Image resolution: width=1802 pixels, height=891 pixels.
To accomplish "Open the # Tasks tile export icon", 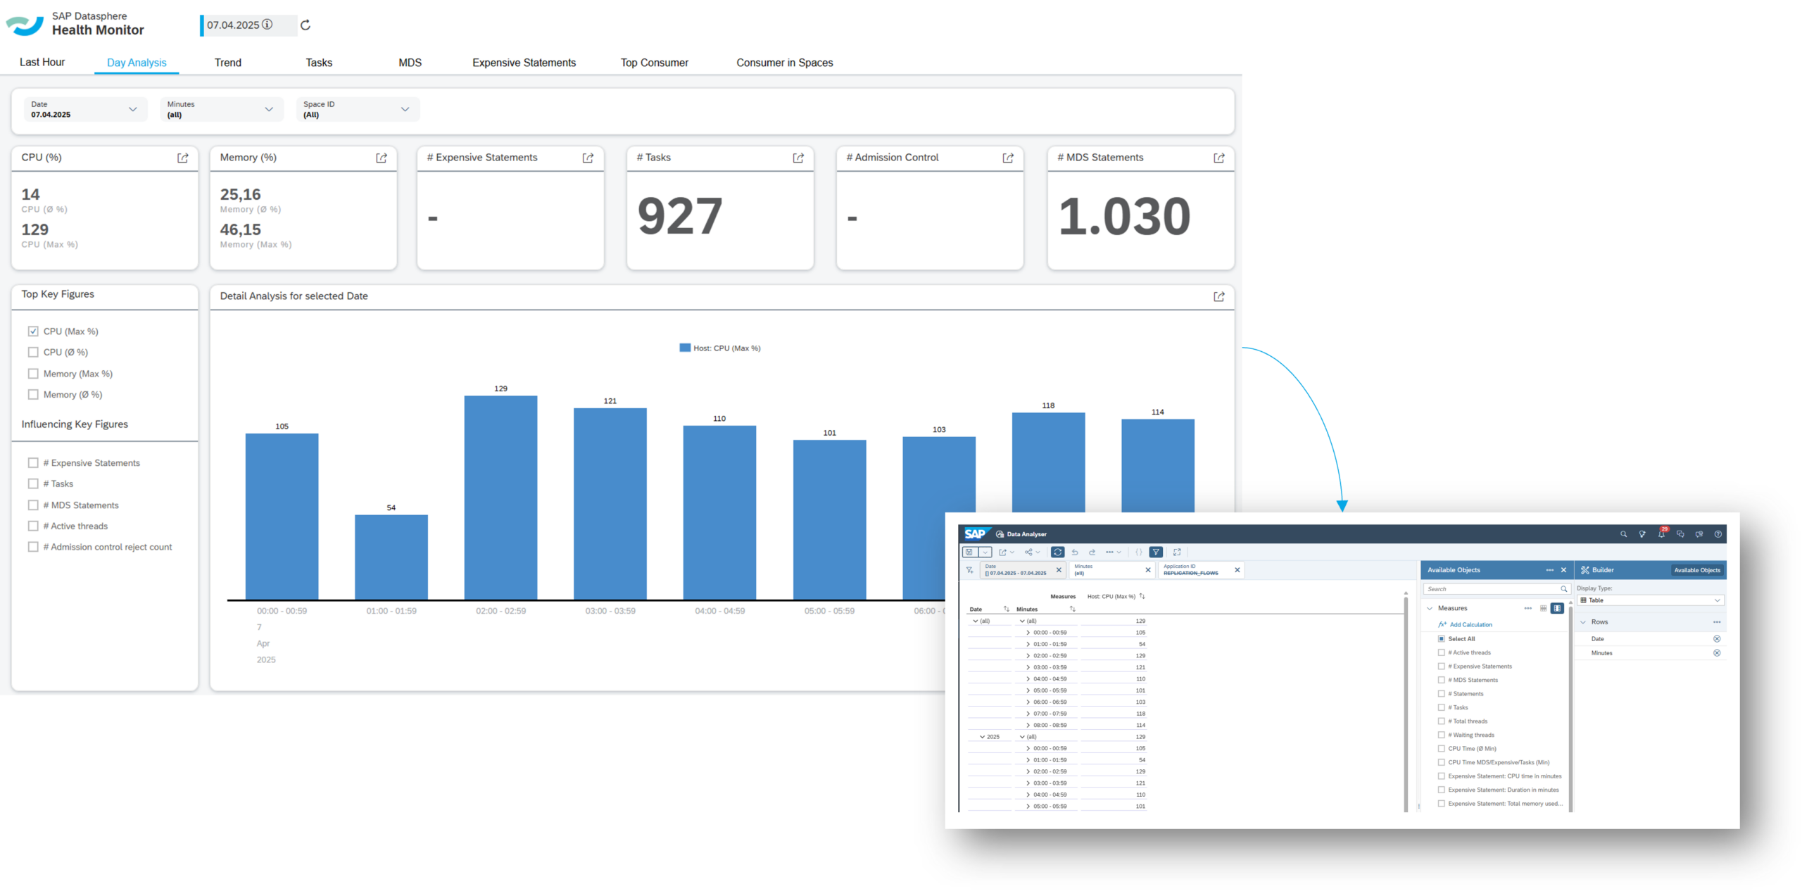I will tap(798, 158).
